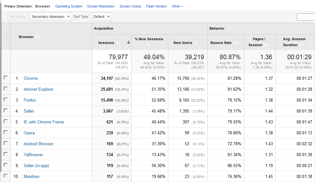
Task: Toggle the select-all rows checkbox
Action: point(6,36)
